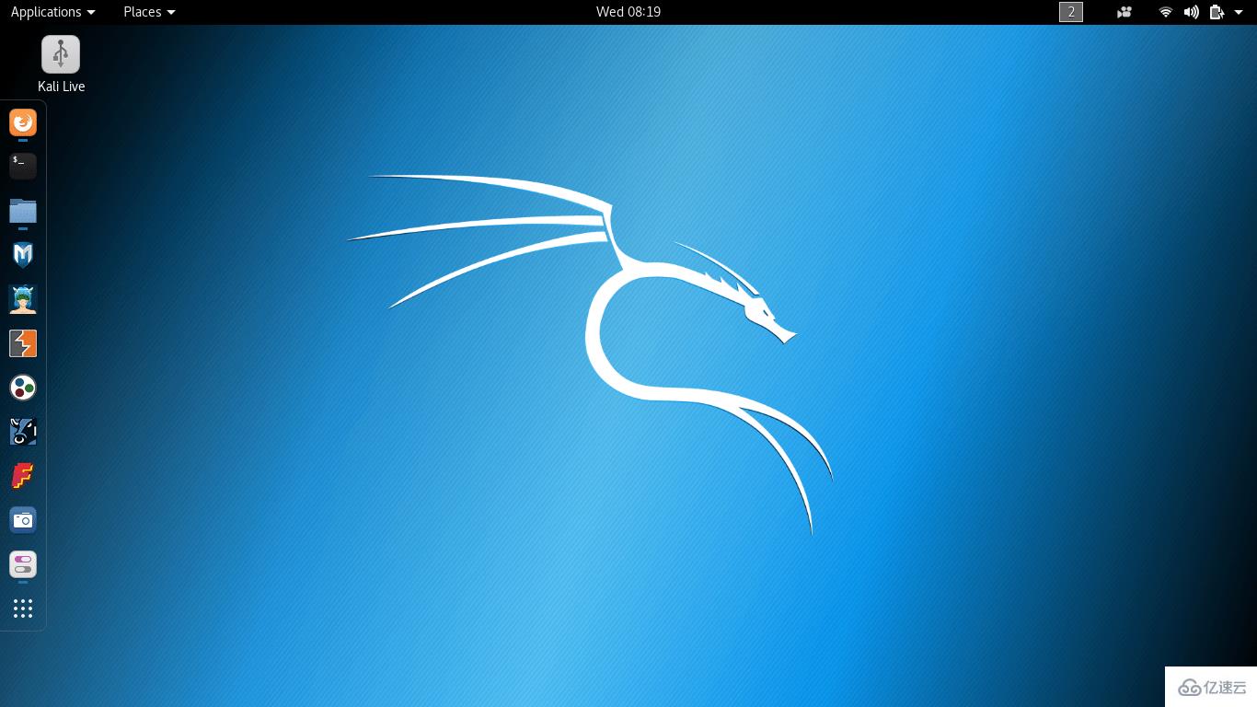
Task: Open the Places menu
Action: (x=149, y=12)
